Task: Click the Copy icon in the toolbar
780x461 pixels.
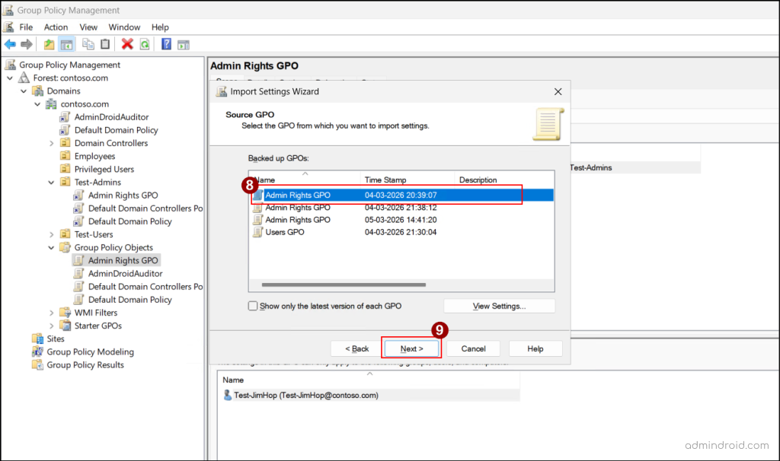Action: pyautogui.click(x=89, y=43)
